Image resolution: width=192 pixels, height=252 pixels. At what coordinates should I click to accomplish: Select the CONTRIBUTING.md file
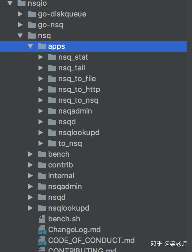pyautogui.click(x=82, y=250)
